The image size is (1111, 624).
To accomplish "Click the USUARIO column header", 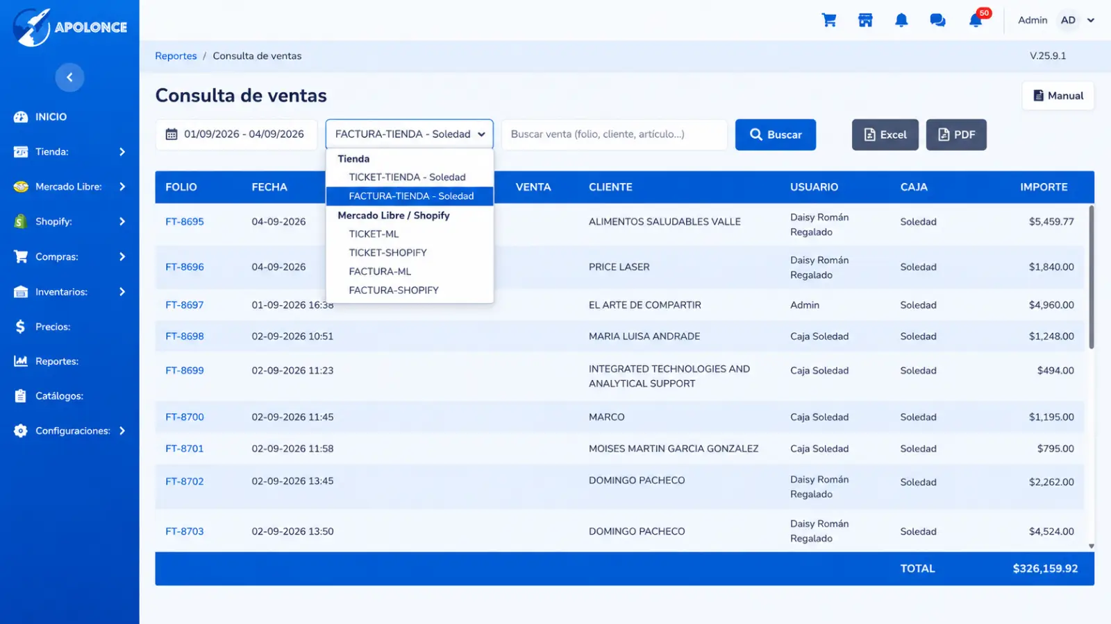I will click(814, 187).
